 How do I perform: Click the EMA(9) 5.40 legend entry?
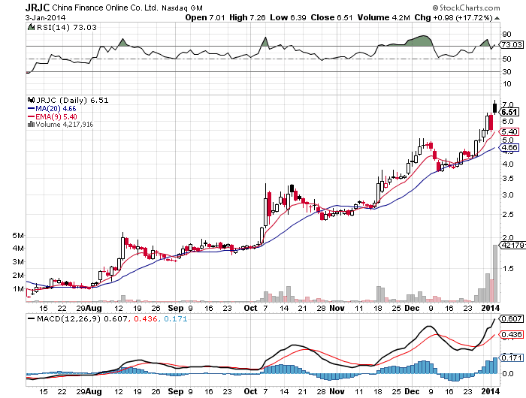tap(56, 116)
